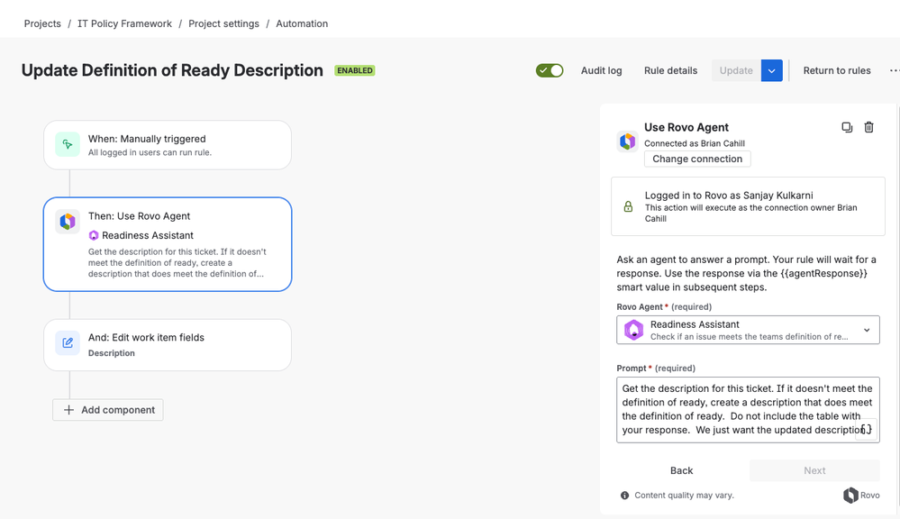The width and height of the screenshot is (900, 519).
Task: Click the smart values curly braces icon
Action: (x=866, y=430)
